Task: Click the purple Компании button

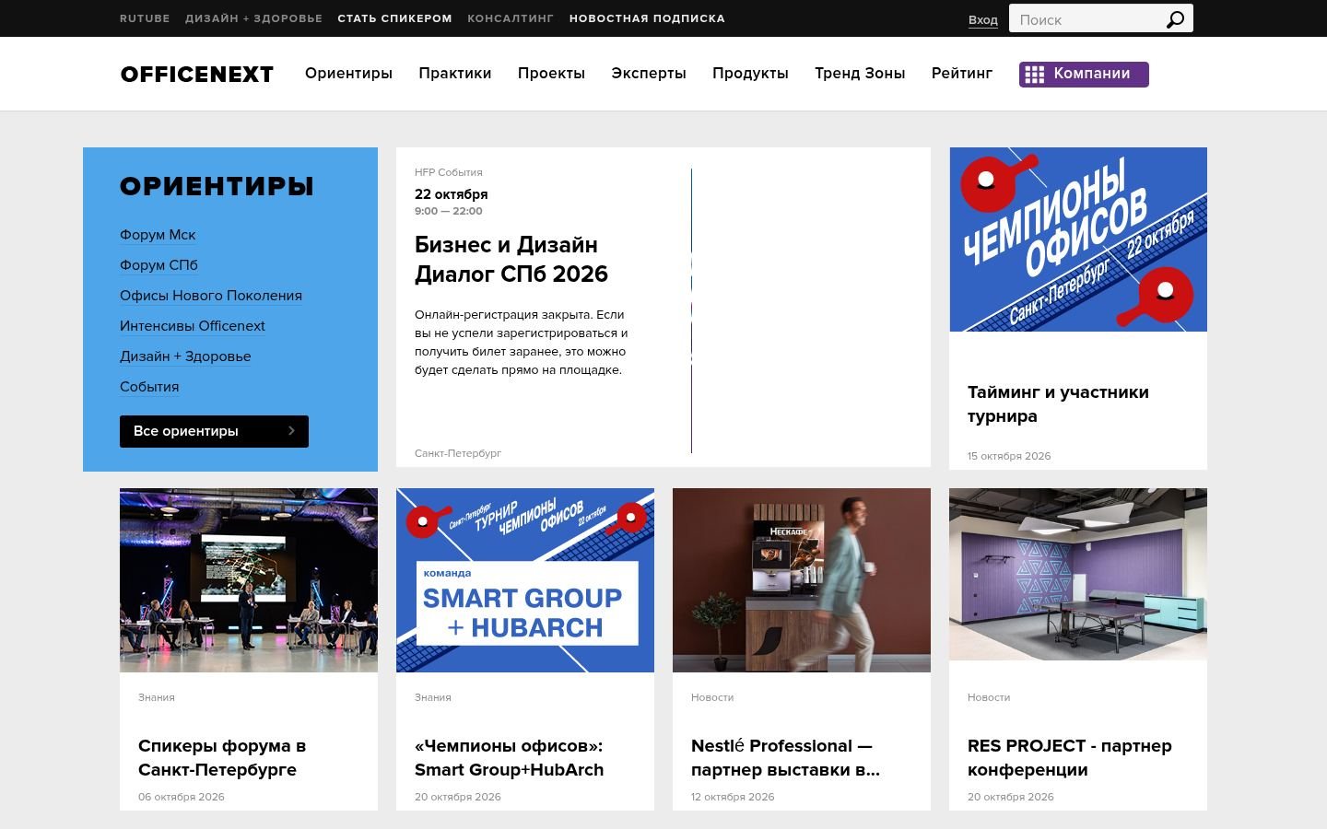Action: (x=1084, y=75)
